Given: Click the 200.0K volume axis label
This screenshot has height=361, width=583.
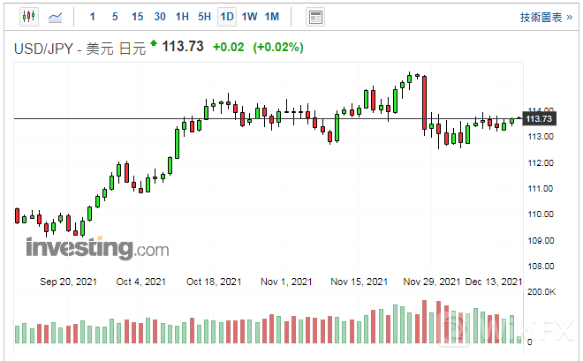Looking at the screenshot, I should [x=540, y=292].
